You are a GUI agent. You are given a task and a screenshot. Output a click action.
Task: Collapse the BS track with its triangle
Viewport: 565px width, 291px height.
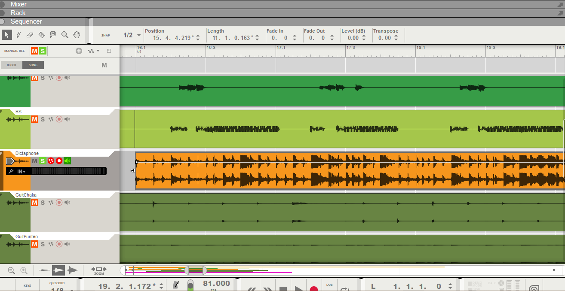(x=2, y=112)
